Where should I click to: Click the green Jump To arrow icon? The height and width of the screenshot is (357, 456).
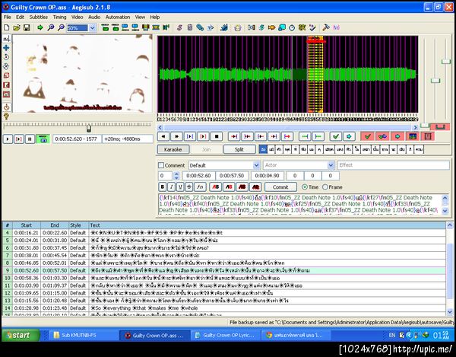(40, 27)
